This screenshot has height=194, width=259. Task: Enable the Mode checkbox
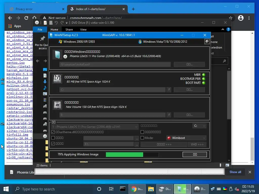142,138
